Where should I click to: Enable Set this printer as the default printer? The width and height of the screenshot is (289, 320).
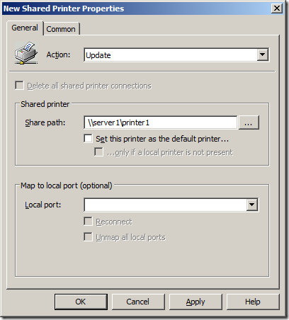pos(88,139)
